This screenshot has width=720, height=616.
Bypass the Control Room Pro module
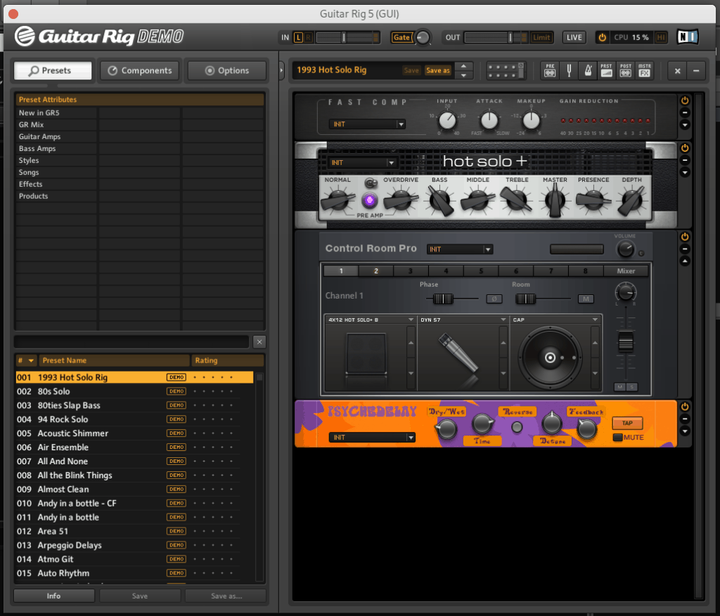tap(685, 237)
